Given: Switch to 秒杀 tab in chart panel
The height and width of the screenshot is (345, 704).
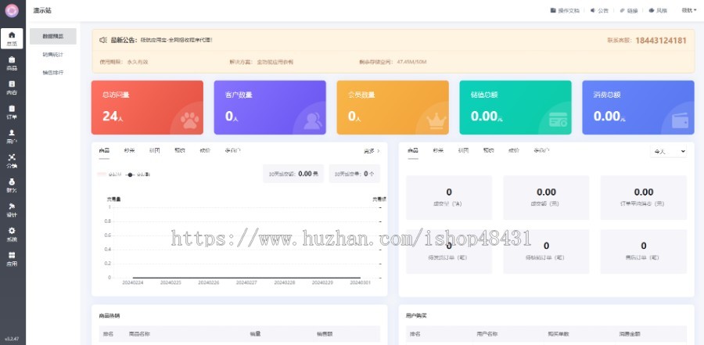Looking at the screenshot, I should pos(129,150).
